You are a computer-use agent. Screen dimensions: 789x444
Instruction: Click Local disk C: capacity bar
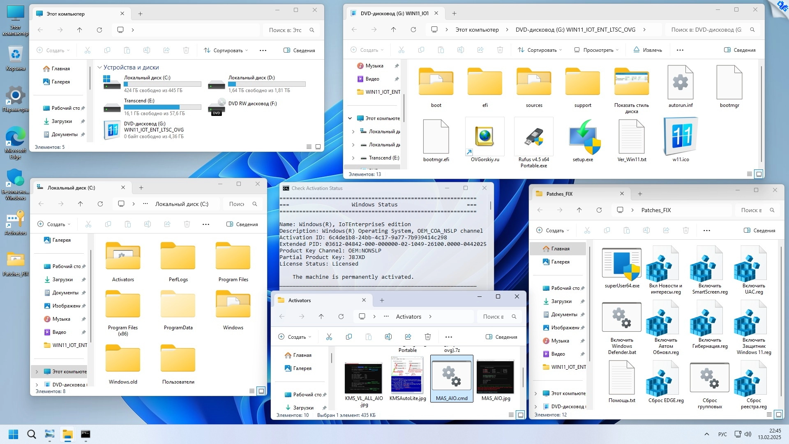(162, 84)
